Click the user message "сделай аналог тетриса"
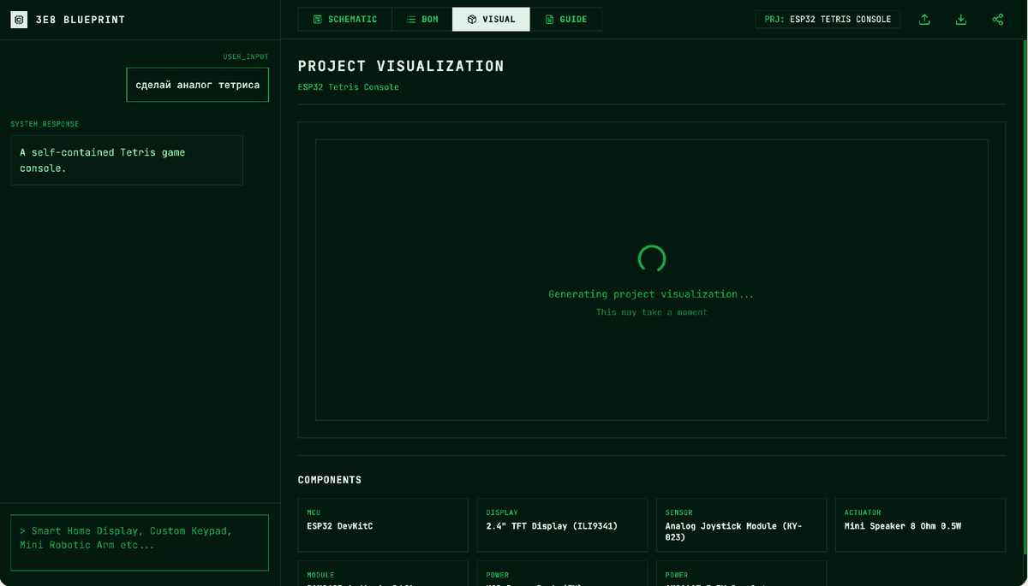 point(197,85)
